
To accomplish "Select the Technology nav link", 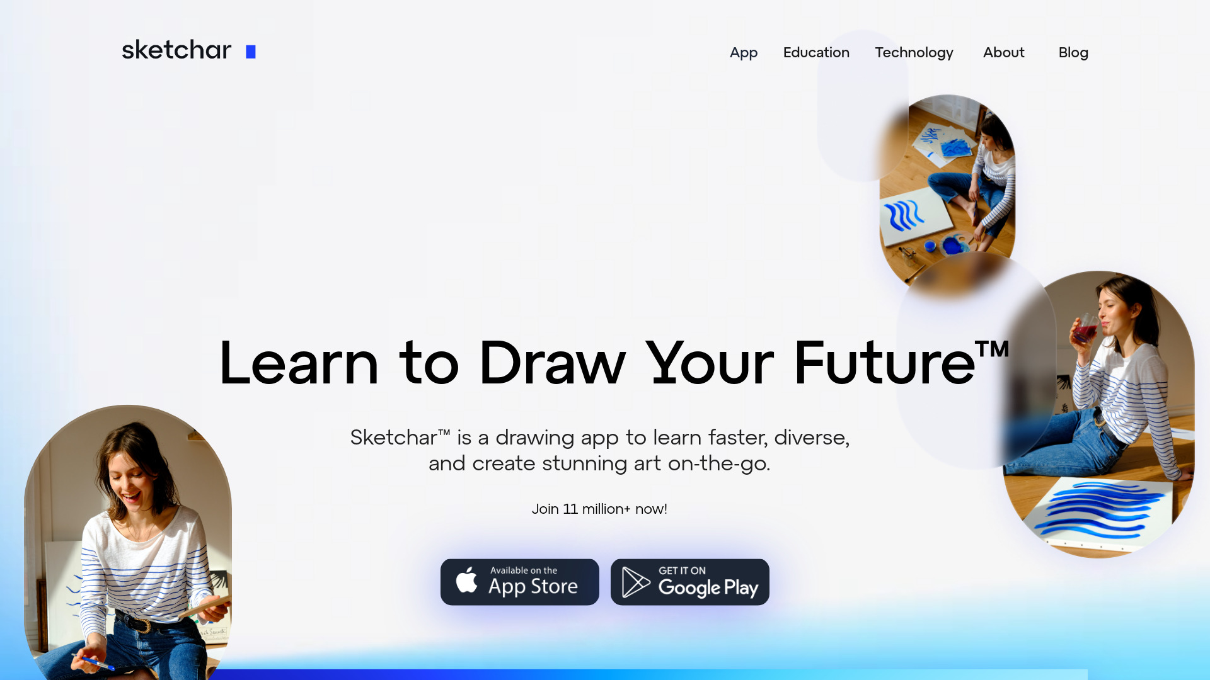I will (913, 52).
